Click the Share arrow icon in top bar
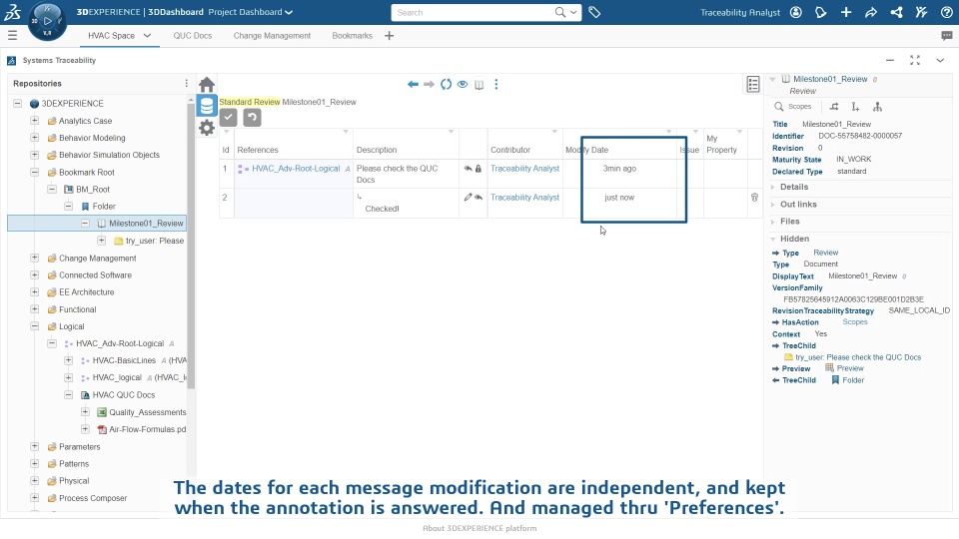 click(871, 12)
